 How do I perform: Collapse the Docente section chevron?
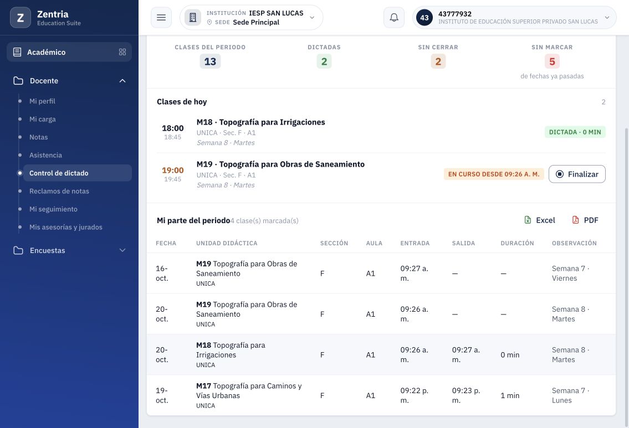tap(122, 81)
